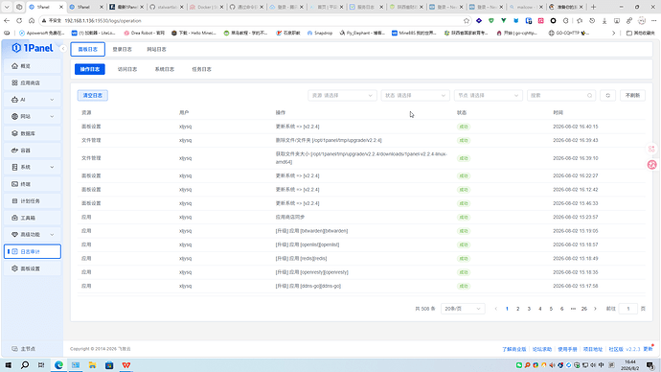661x372 pixels.
Task: Click the 日志审计 log audit icon
Action: tap(14, 251)
